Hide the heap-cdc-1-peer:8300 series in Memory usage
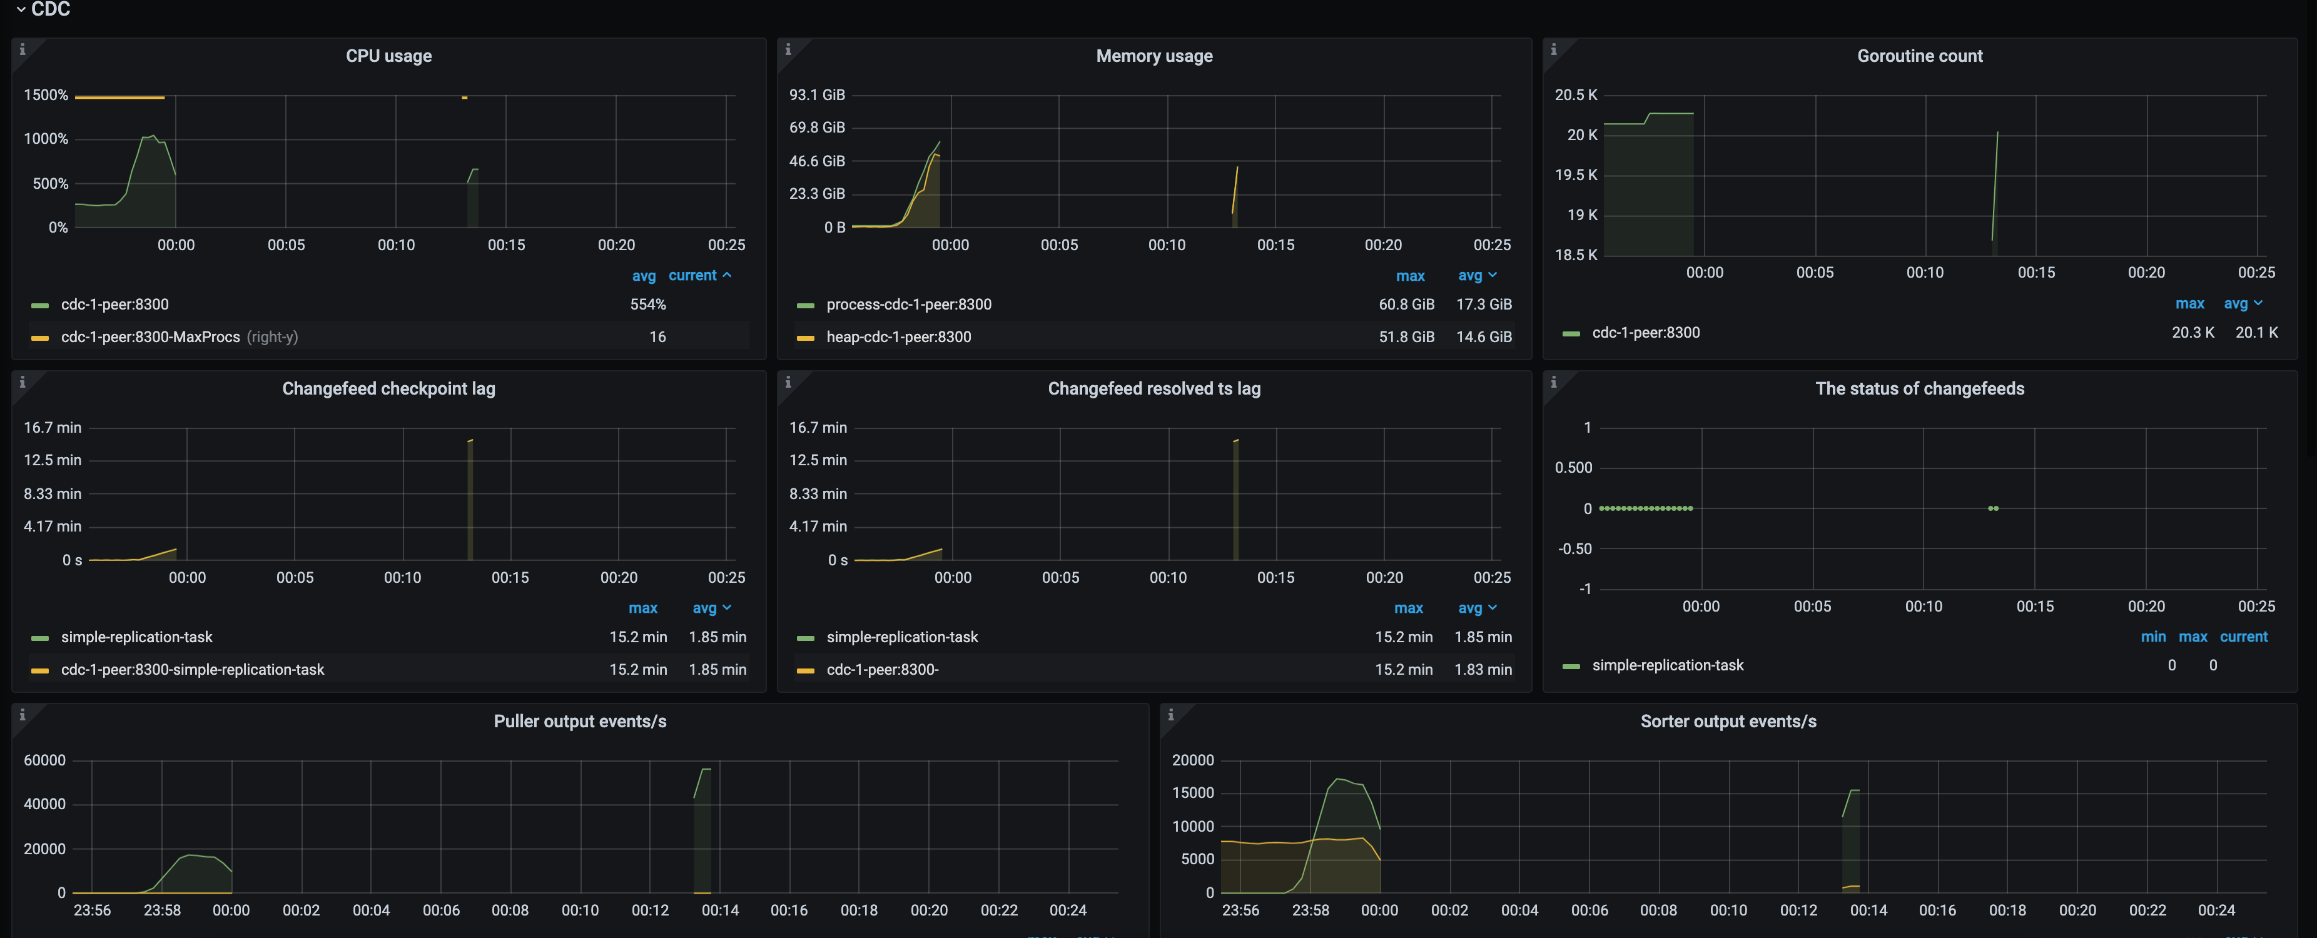 click(x=898, y=336)
